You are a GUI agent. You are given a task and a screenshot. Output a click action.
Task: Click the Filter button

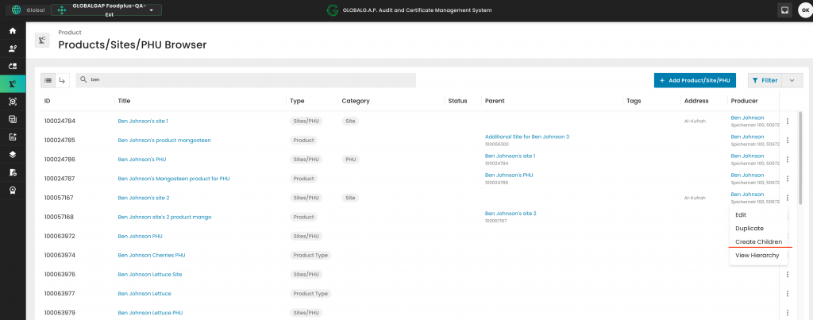coord(764,80)
